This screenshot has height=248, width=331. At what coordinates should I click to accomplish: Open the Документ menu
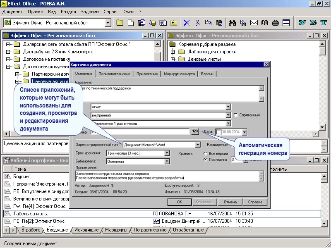click(x=12, y=12)
